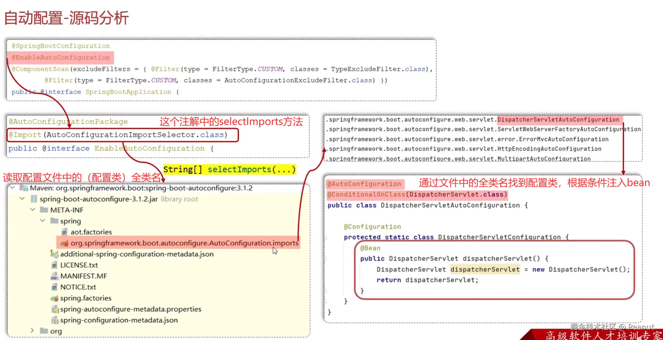Click the spring-boot-autoconfigure jar archive icon
The width and height of the screenshot is (663, 340).
(x=34, y=199)
